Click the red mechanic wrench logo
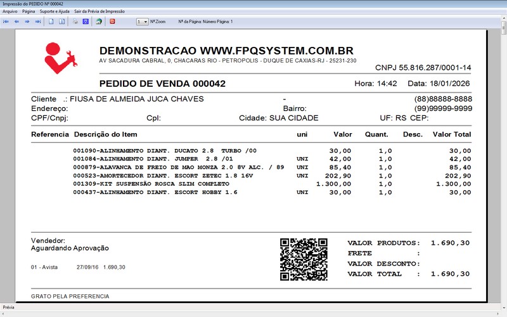Screen dimensions: 507x317 60,58
